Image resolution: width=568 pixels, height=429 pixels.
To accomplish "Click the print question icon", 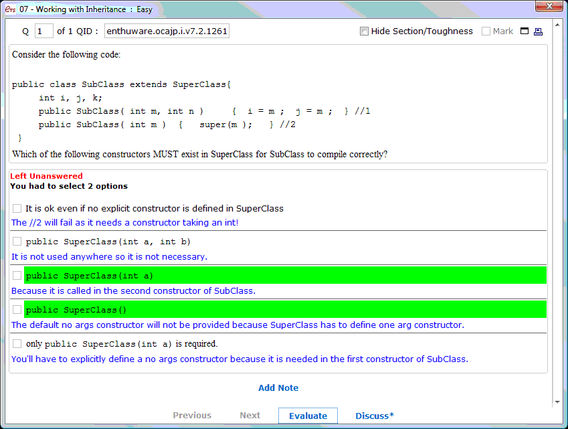I will tap(538, 31).
